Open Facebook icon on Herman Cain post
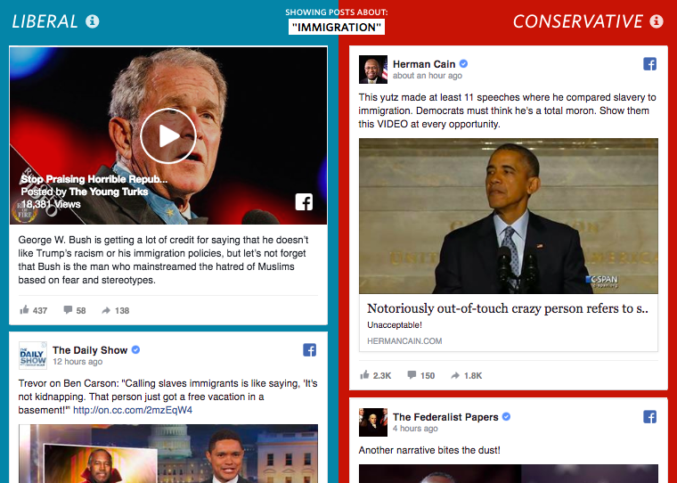 [649, 64]
